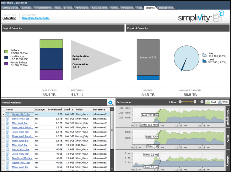Screen dimensions: 231x172
Task: Toggle the Read series legend
Action: click(211, 102)
